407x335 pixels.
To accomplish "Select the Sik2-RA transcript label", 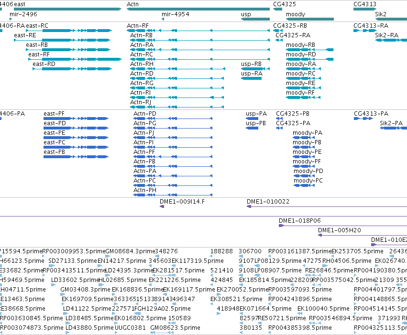I will click(386, 35).
